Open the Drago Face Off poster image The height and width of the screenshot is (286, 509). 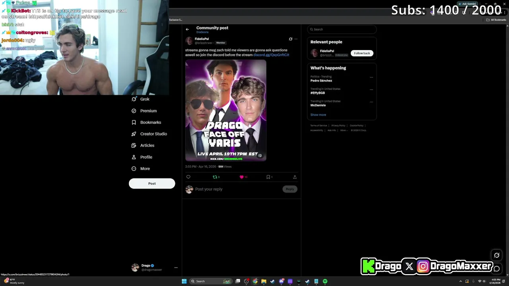point(225,110)
